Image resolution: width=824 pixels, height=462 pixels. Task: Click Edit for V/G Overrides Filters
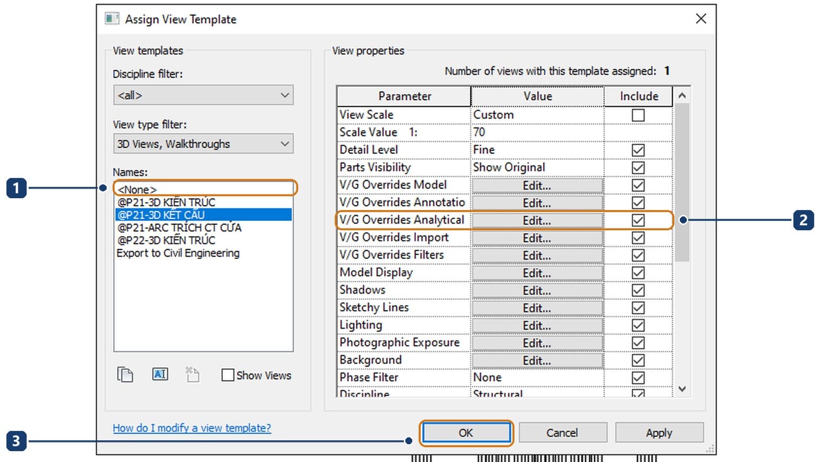(x=537, y=256)
